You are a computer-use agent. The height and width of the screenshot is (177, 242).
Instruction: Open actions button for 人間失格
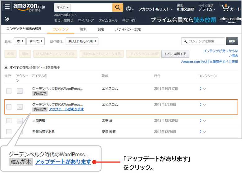tap(20, 121)
